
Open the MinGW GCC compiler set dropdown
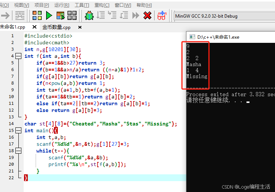point(224,16)
